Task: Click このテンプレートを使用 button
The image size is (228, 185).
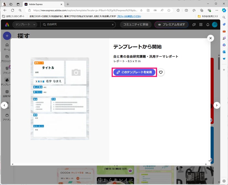Action: pyautogui.click(x=134, y=72)
